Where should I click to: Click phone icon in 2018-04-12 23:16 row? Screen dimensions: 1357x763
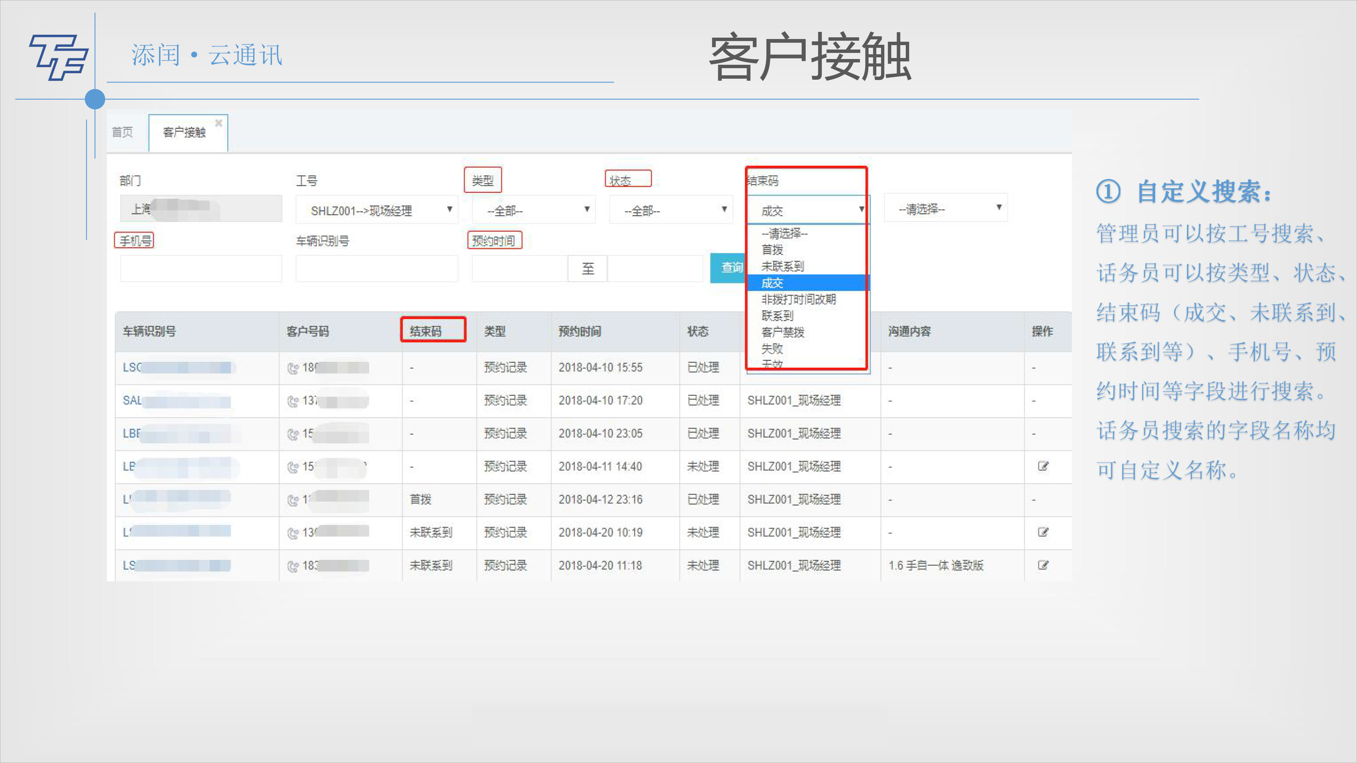[293, 500]
